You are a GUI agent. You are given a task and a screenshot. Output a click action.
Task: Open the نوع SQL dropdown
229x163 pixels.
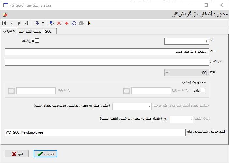pos(187,72)
